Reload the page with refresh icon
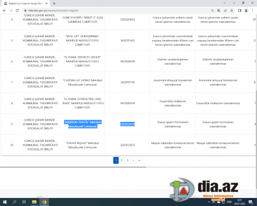 tap(17, 10)
